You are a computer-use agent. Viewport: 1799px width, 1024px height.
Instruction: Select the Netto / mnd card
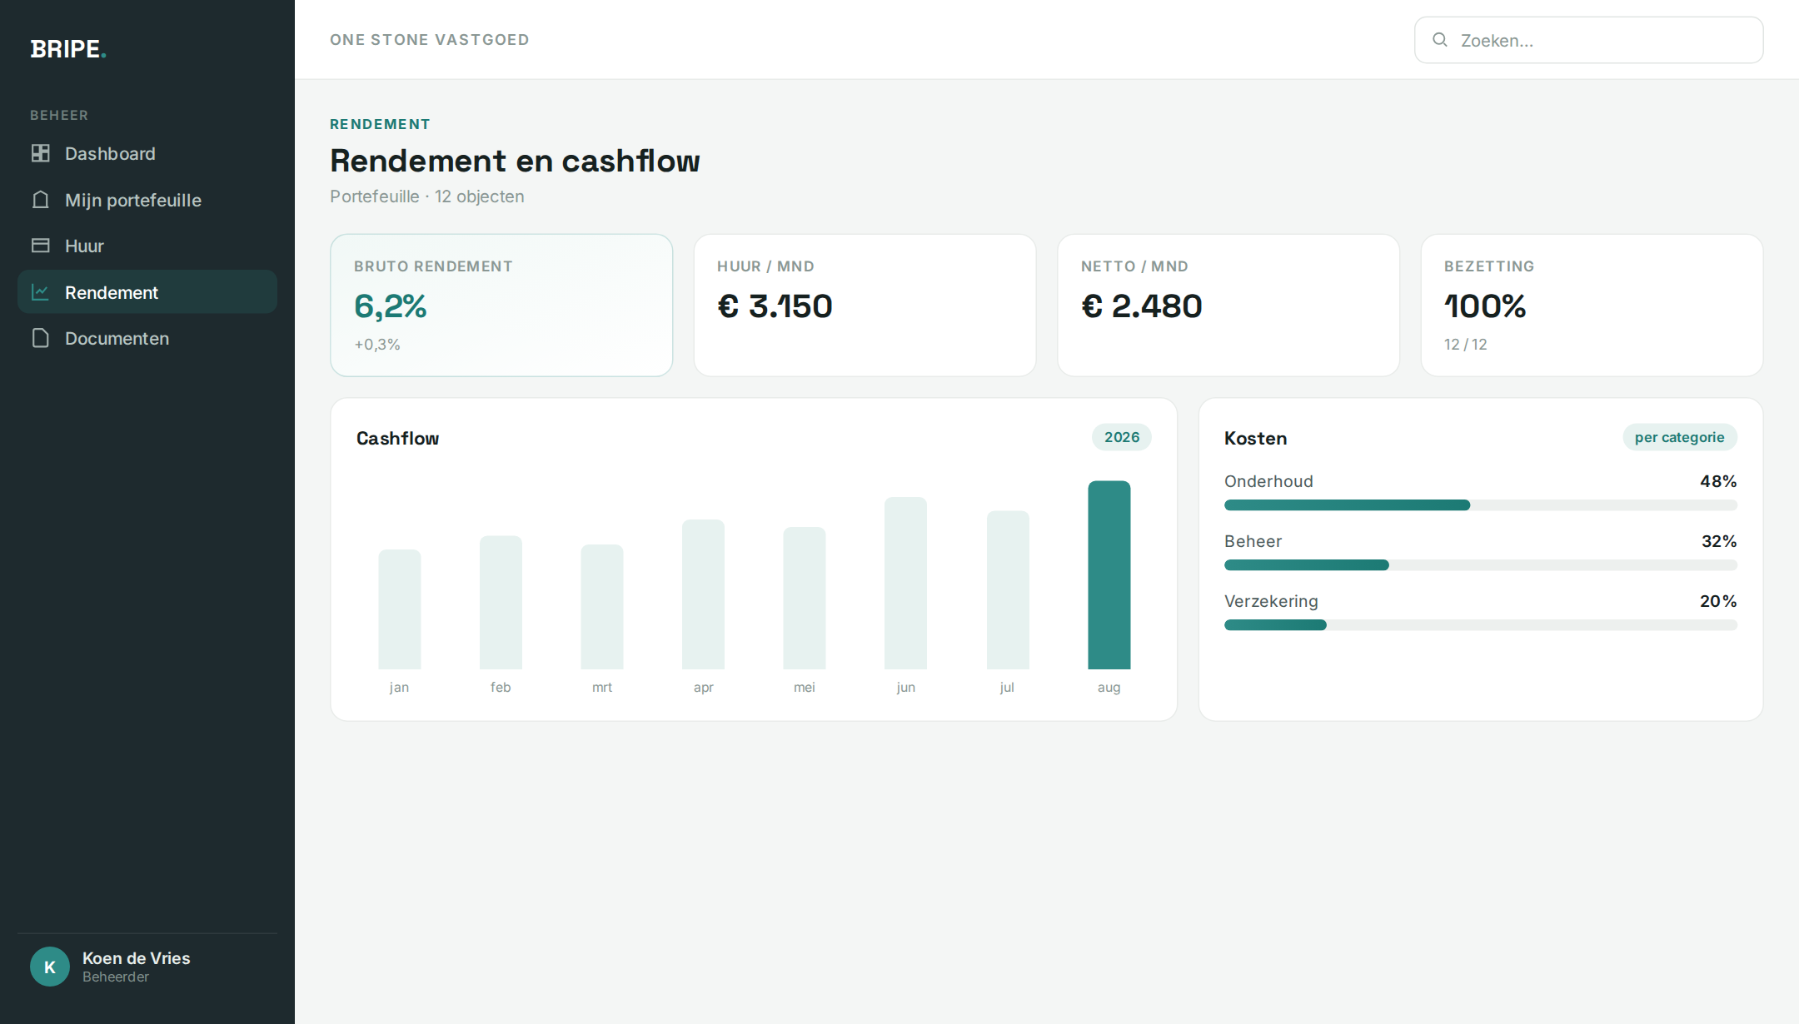[x=1228, y=305]
